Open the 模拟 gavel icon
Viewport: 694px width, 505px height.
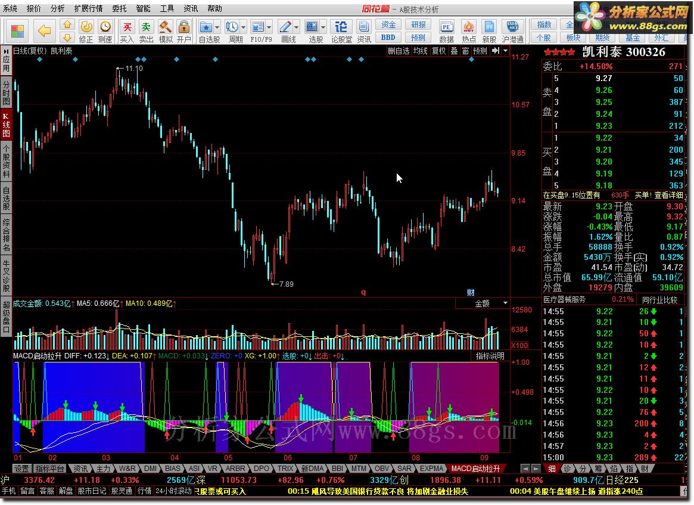(x=165, y=27)
